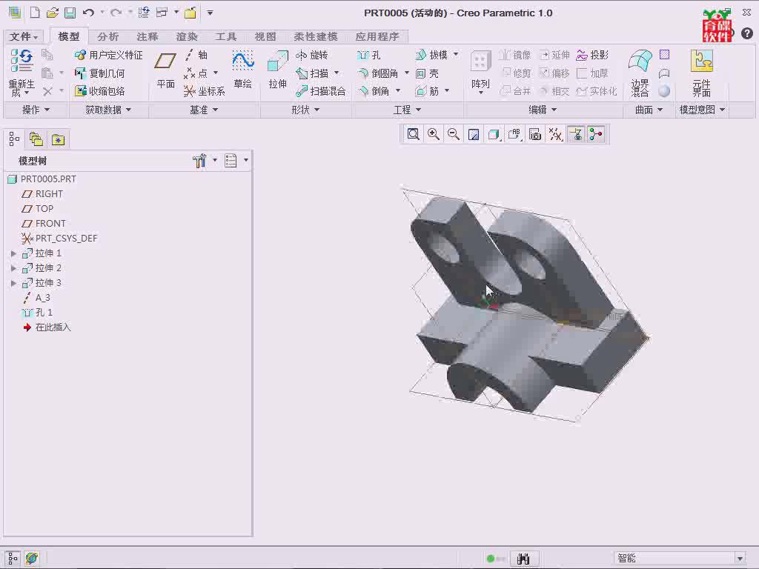Open model tree settings dropdown arrow
Screen dimensions: 759x569
pos(215,160)
